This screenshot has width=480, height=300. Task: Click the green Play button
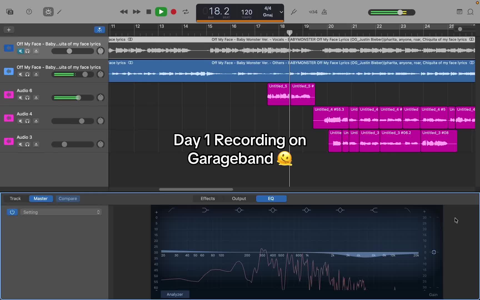[x=161, y=12]
